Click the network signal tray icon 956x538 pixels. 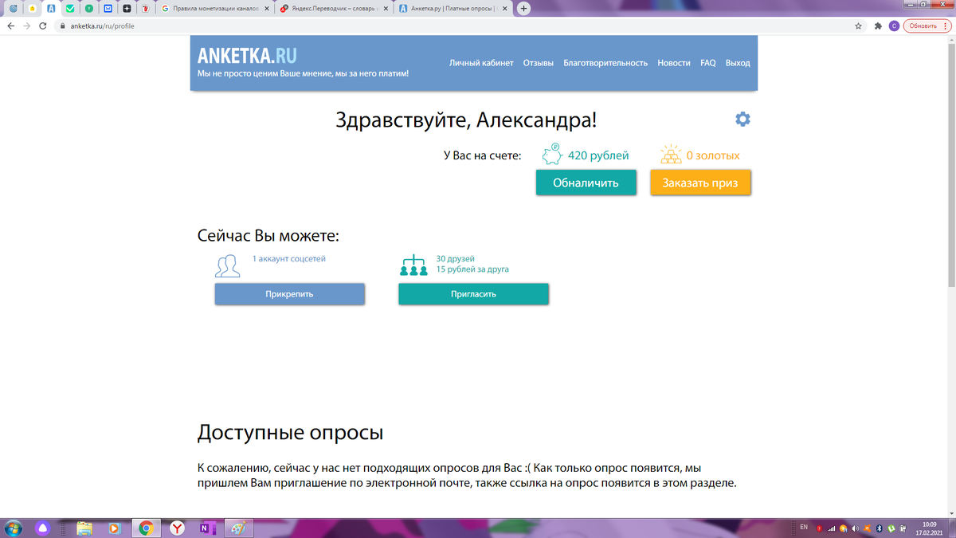831,528
